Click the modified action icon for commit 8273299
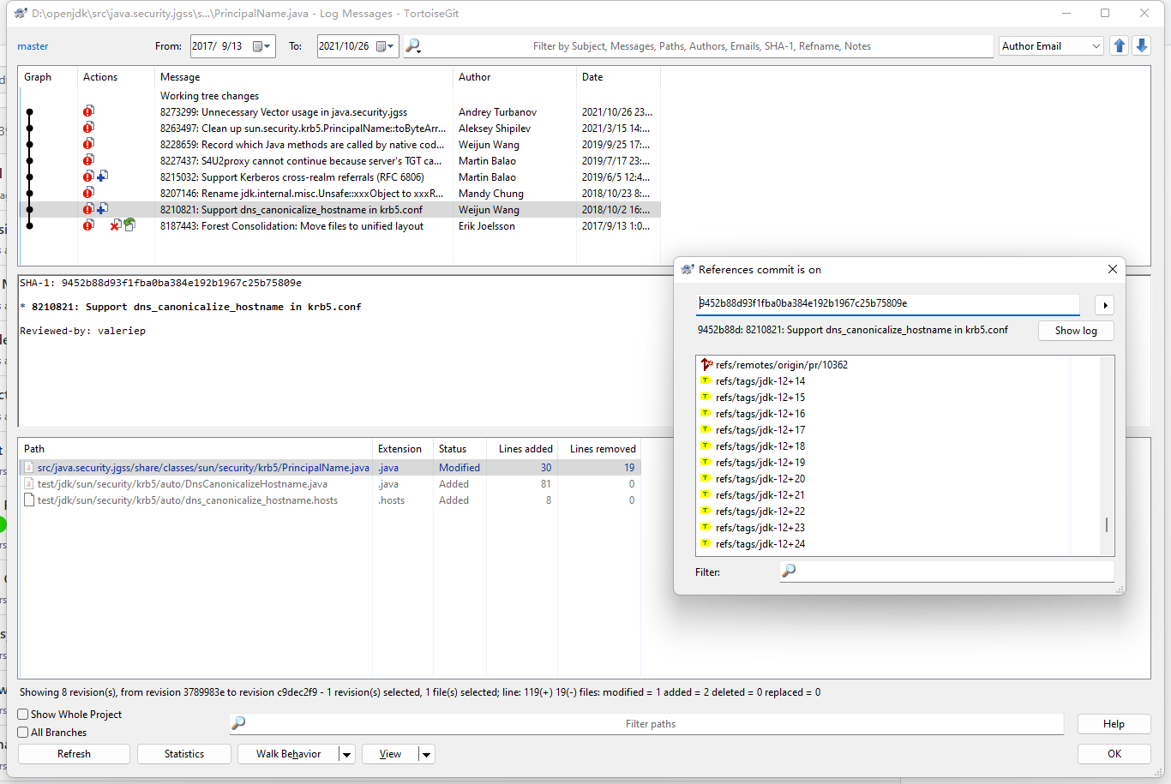Viewport: 1171px width, 784px height. click(88, 111)
